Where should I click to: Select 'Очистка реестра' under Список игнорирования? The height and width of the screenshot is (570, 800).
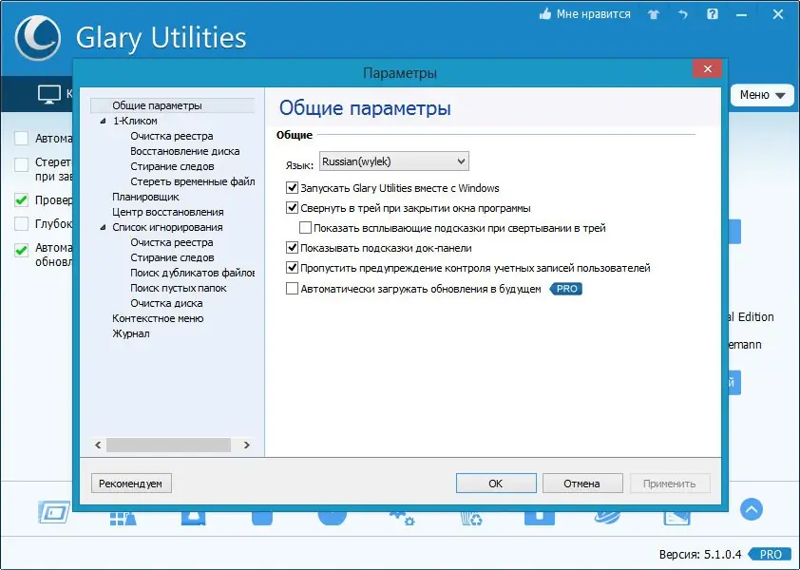click(x=171, y=242)
